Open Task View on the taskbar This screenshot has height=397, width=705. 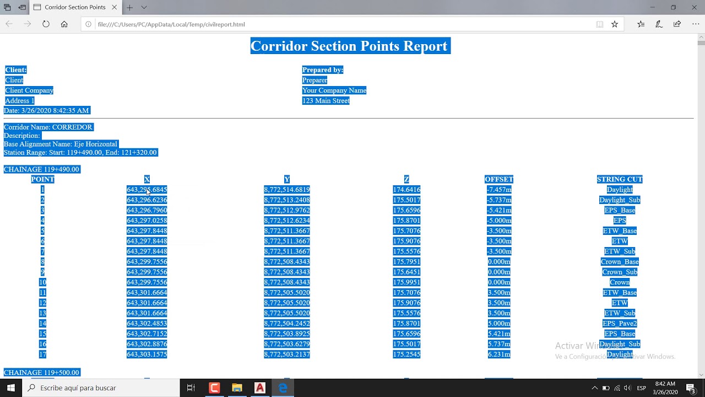pos(191,388)
